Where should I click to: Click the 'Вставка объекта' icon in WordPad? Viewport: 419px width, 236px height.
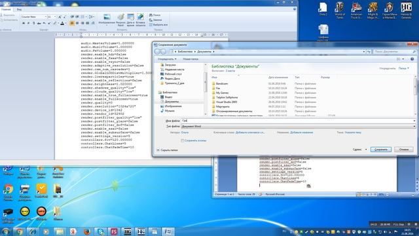click(141, 20)
